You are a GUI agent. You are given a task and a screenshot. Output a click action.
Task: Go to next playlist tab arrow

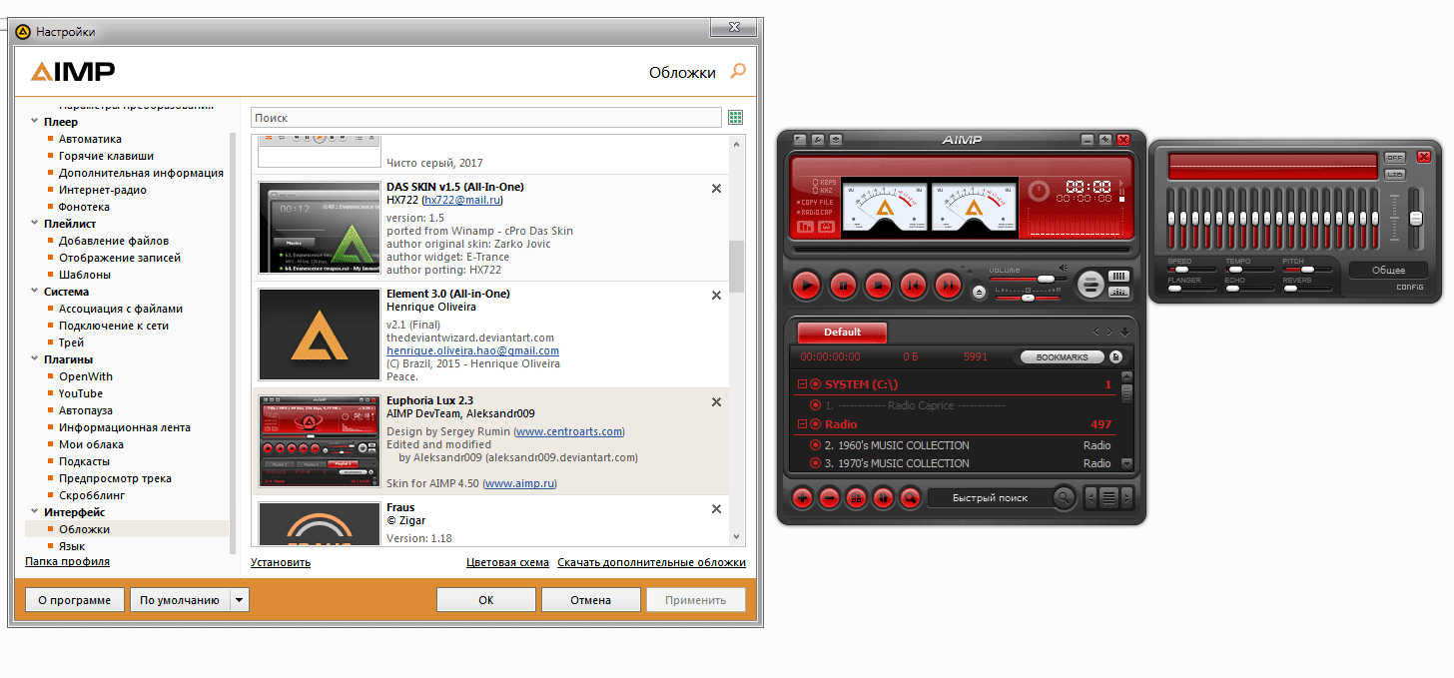click(1108, 332)
